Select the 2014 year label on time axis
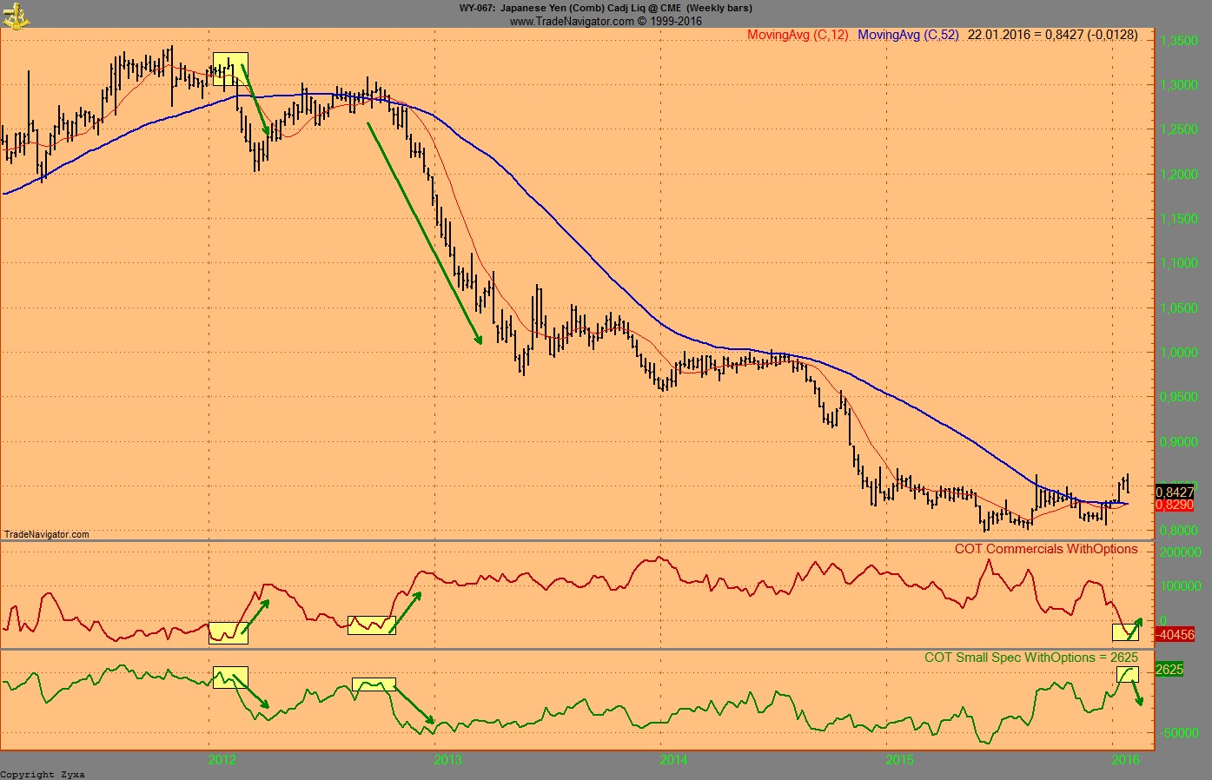The height and width of the screenshot is (780, 1212). click(673, 759)
